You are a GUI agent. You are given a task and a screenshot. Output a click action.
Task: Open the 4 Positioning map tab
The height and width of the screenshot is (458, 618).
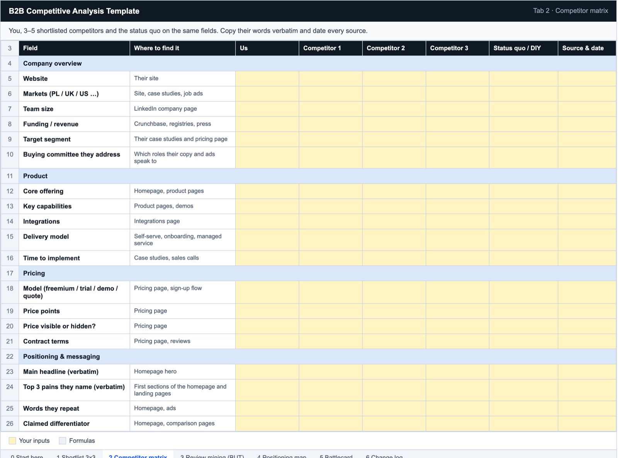tap(282, 456)
